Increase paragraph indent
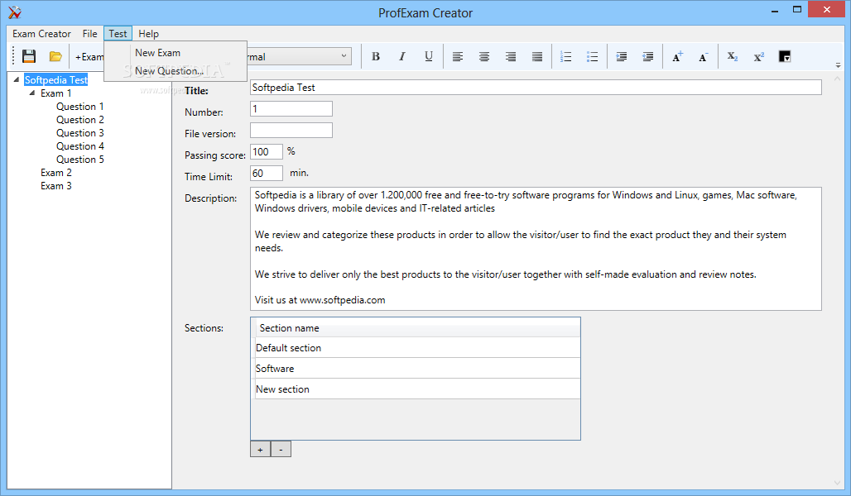 [622, 56]
